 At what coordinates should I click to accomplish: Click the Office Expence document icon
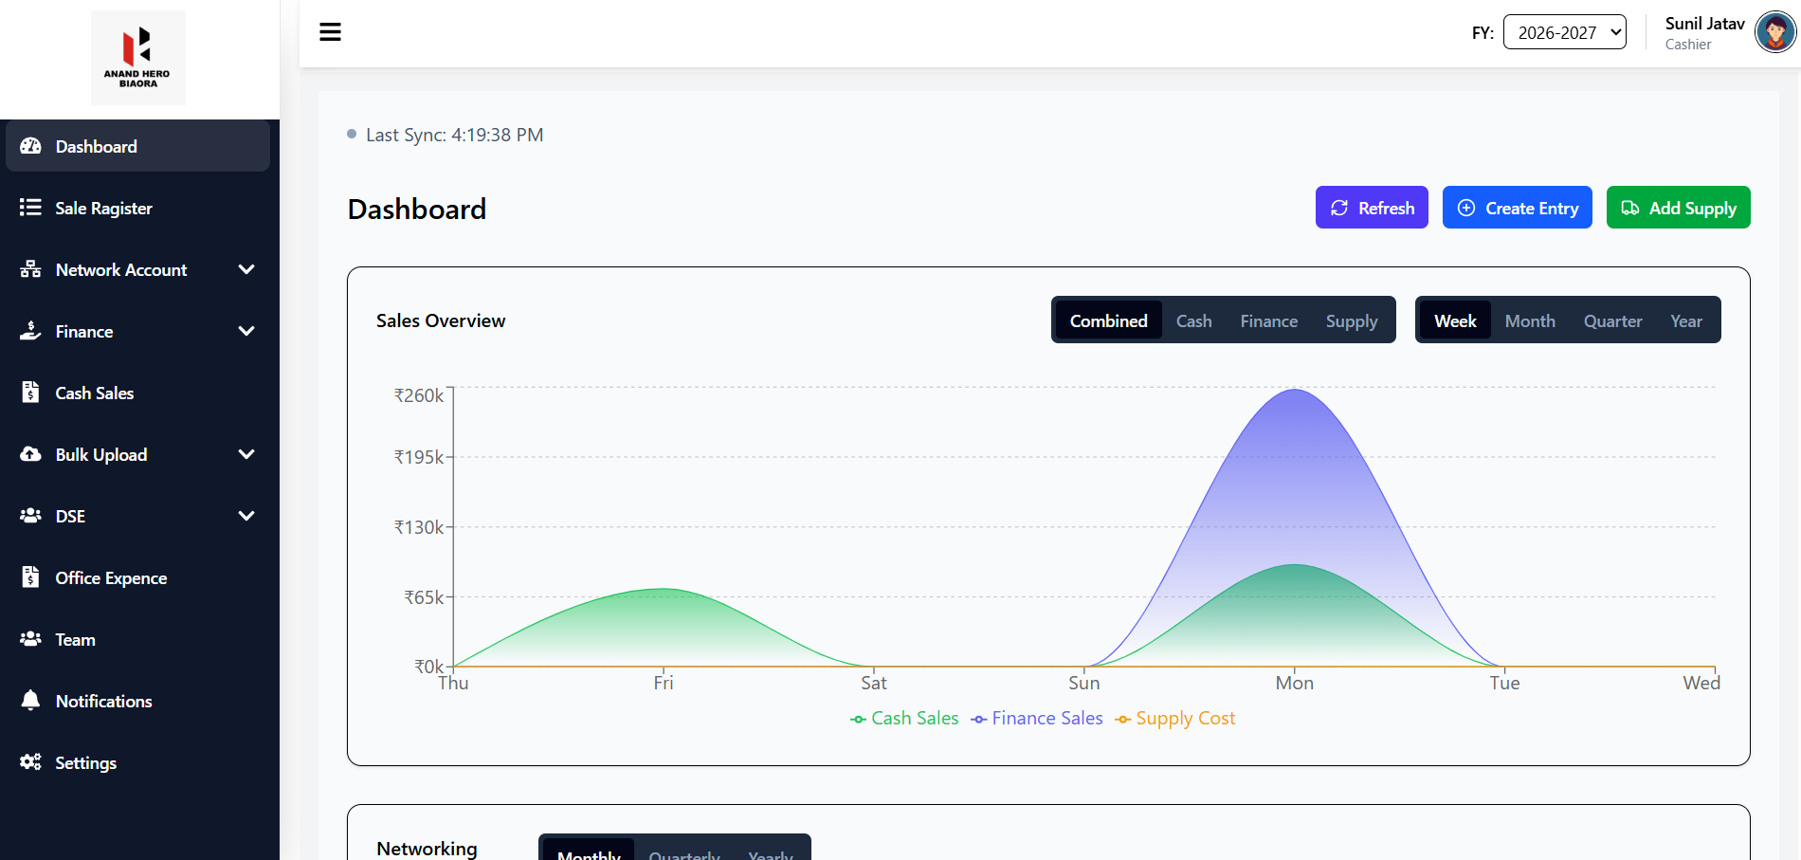click(x=30, y=577)
